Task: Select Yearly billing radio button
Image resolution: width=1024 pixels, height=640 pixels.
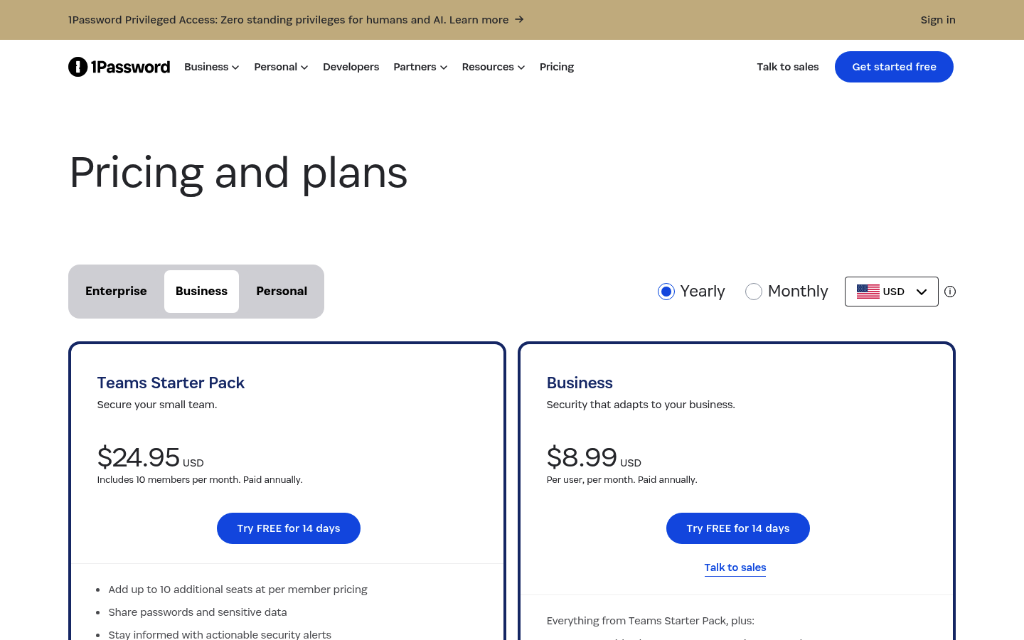Action: coord(666,292)
